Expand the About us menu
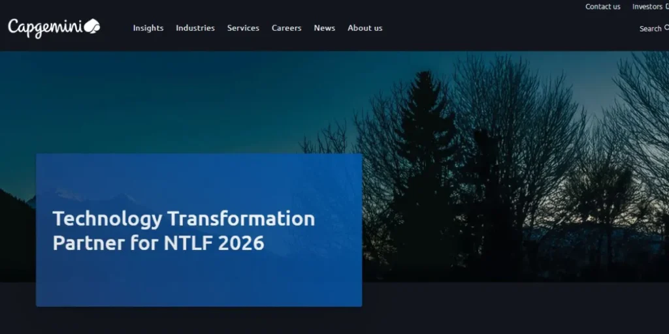The width and height of the screenshot is (669, 334). pos(365,28)
